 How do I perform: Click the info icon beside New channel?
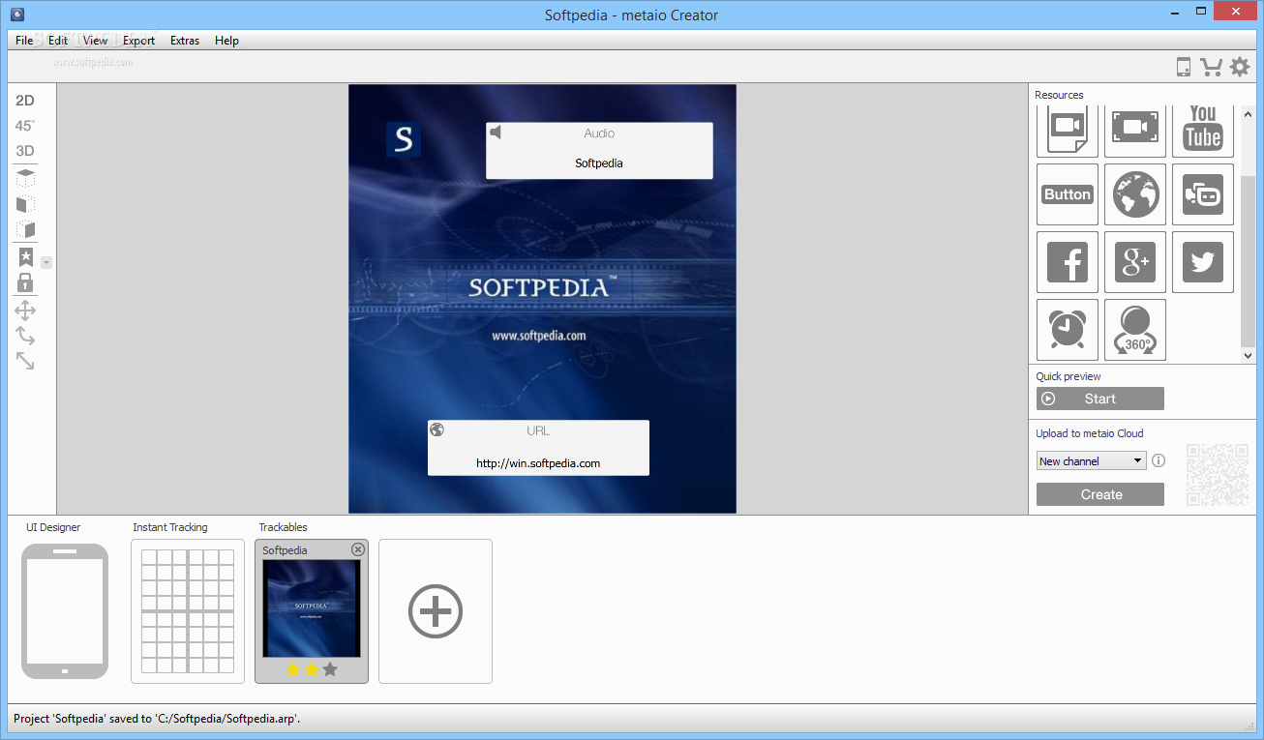pyautogui.click(x=1159, y=461)
